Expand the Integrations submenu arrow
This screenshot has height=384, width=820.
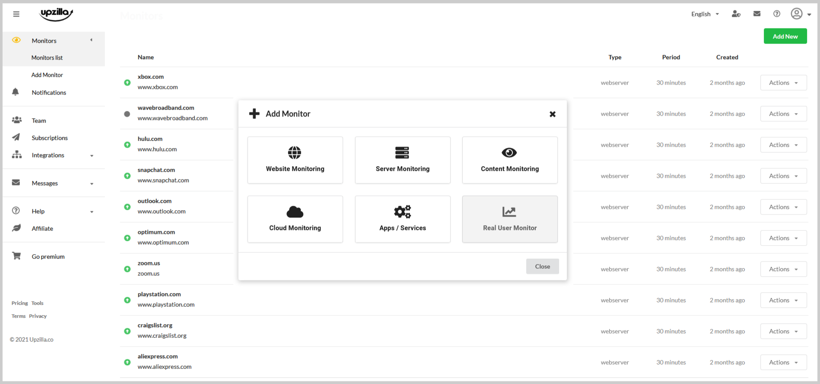[x=92, y=155]
